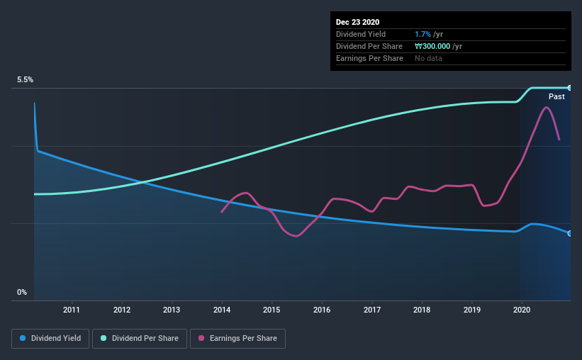Click the ₩300.000 dividend per share value
This screenshot has height=360, width=582.
432,46
